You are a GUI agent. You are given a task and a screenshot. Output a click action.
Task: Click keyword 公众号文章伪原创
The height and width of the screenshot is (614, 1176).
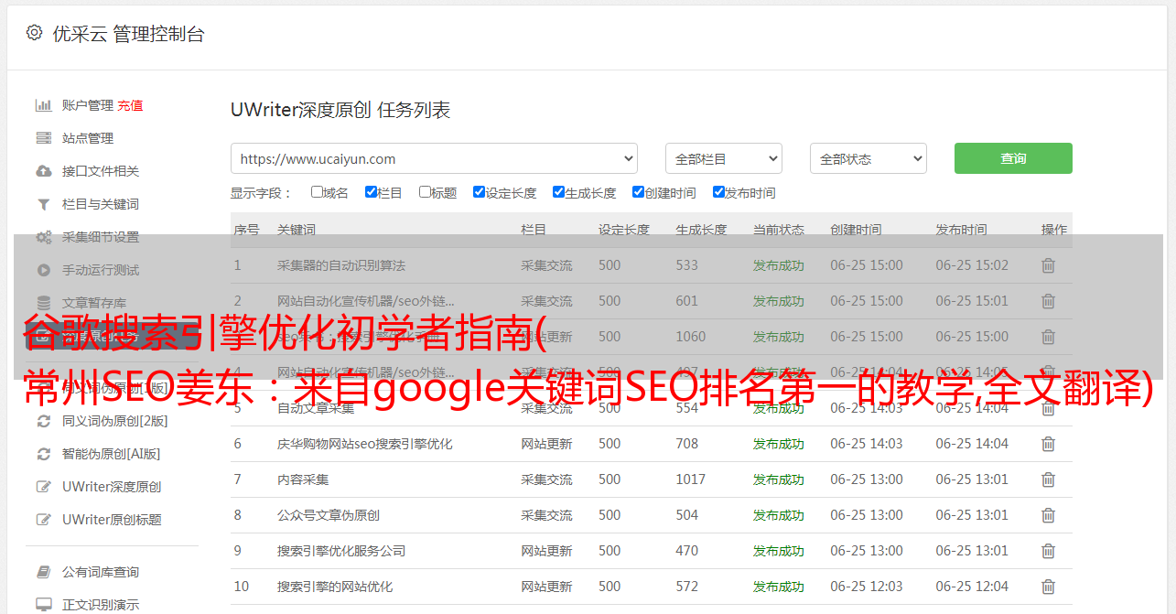329,515
